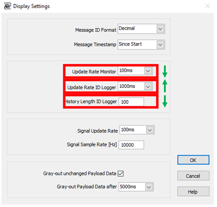Click the History Length ID Logger field
The image size is (217, 207).
pos(131,102)
